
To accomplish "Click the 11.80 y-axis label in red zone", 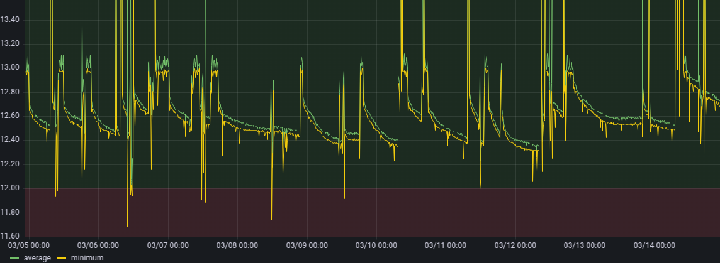I will pos(10,213).
